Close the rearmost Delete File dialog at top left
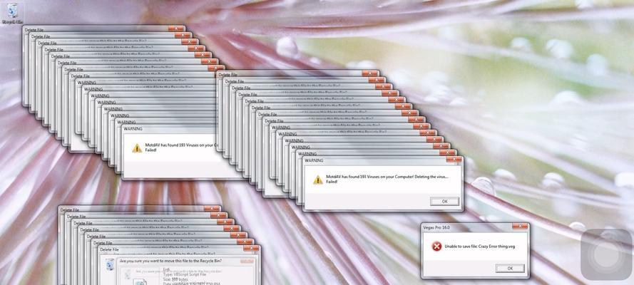 pos(175,29)
